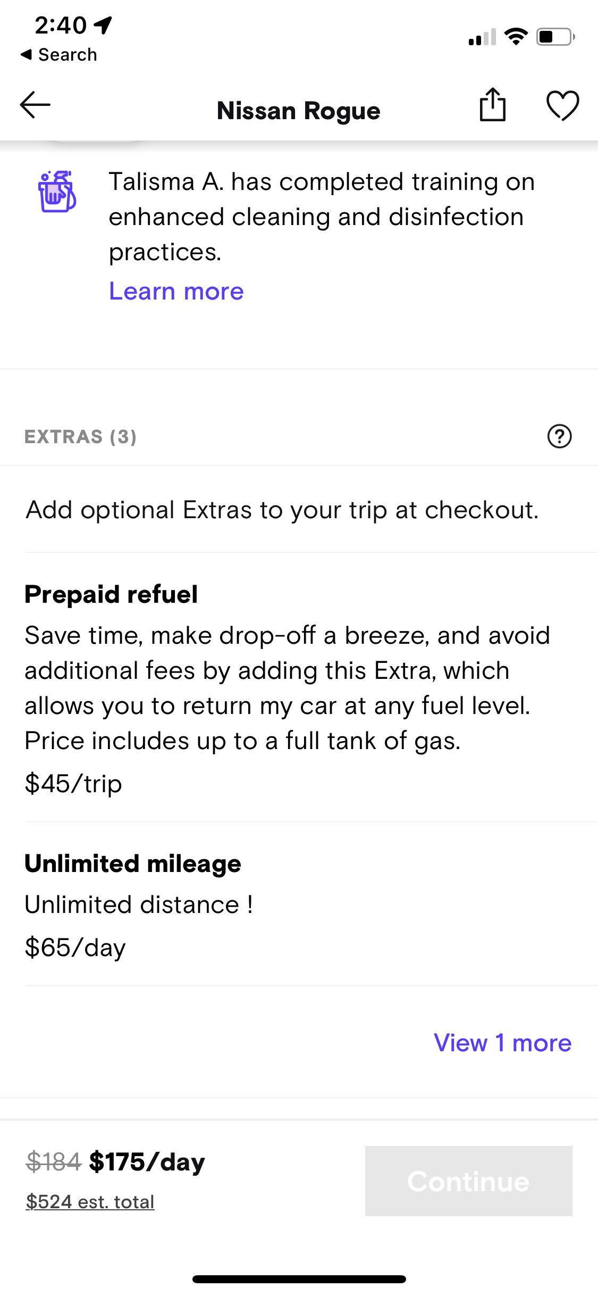Tap the enhanced cleaning badge icon
Image resolution: width=598 pixels, height=1296 pixels.
coord(57,192)
